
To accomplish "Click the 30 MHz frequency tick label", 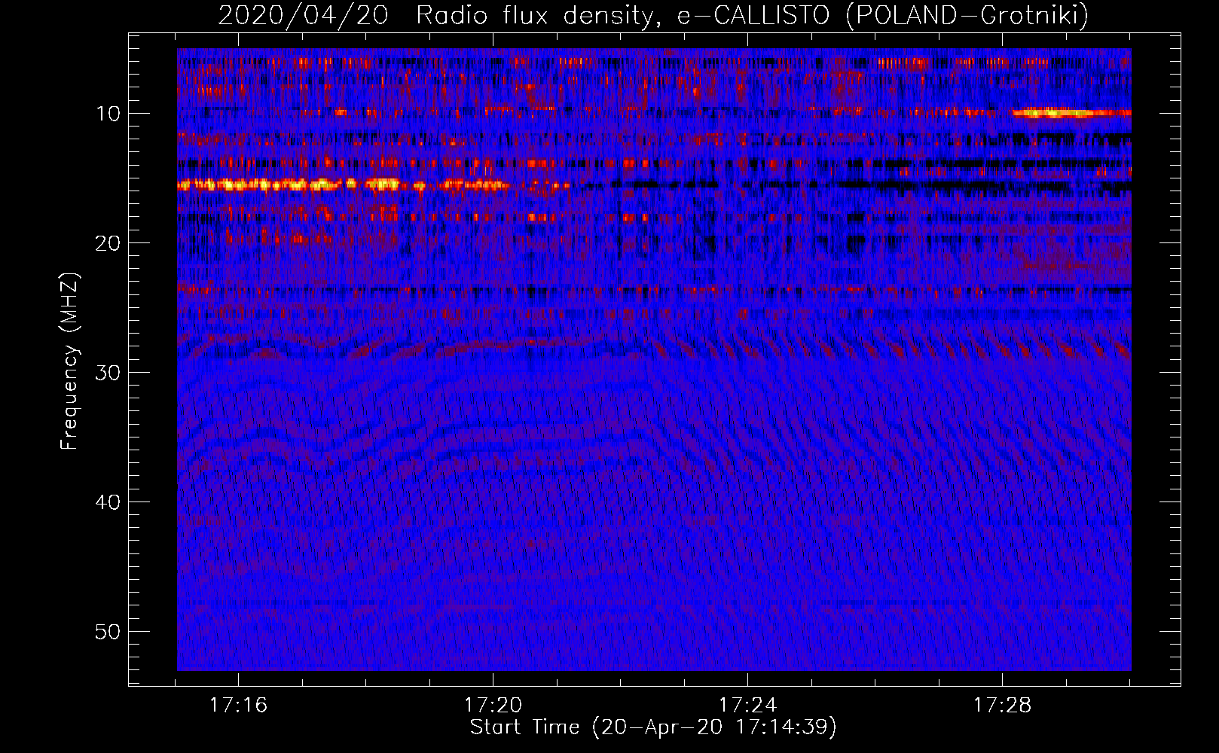I will [108, 373].
